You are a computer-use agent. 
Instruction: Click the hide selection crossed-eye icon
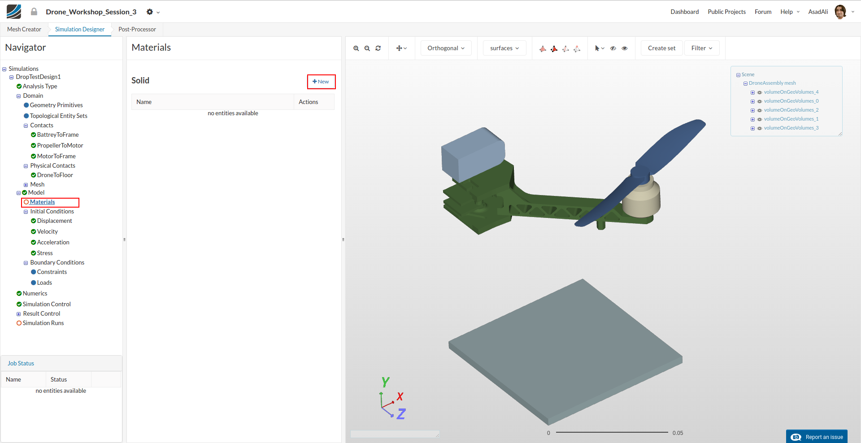[613, 48]
